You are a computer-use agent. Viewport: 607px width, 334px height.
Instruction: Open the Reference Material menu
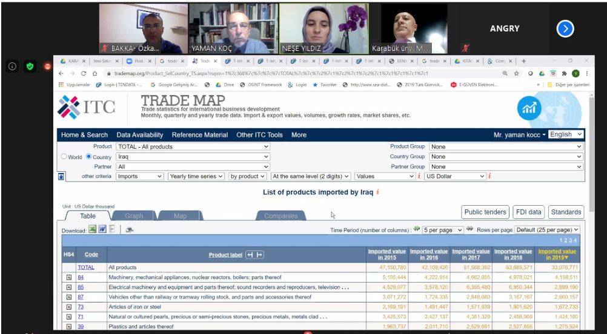(x=200, y=135)
